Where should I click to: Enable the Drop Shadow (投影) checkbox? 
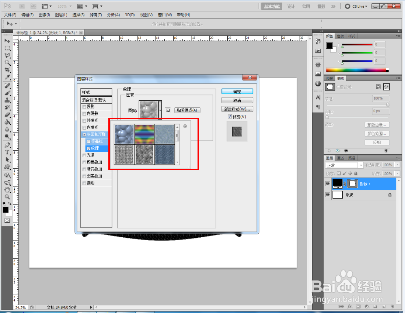point(84,107)
